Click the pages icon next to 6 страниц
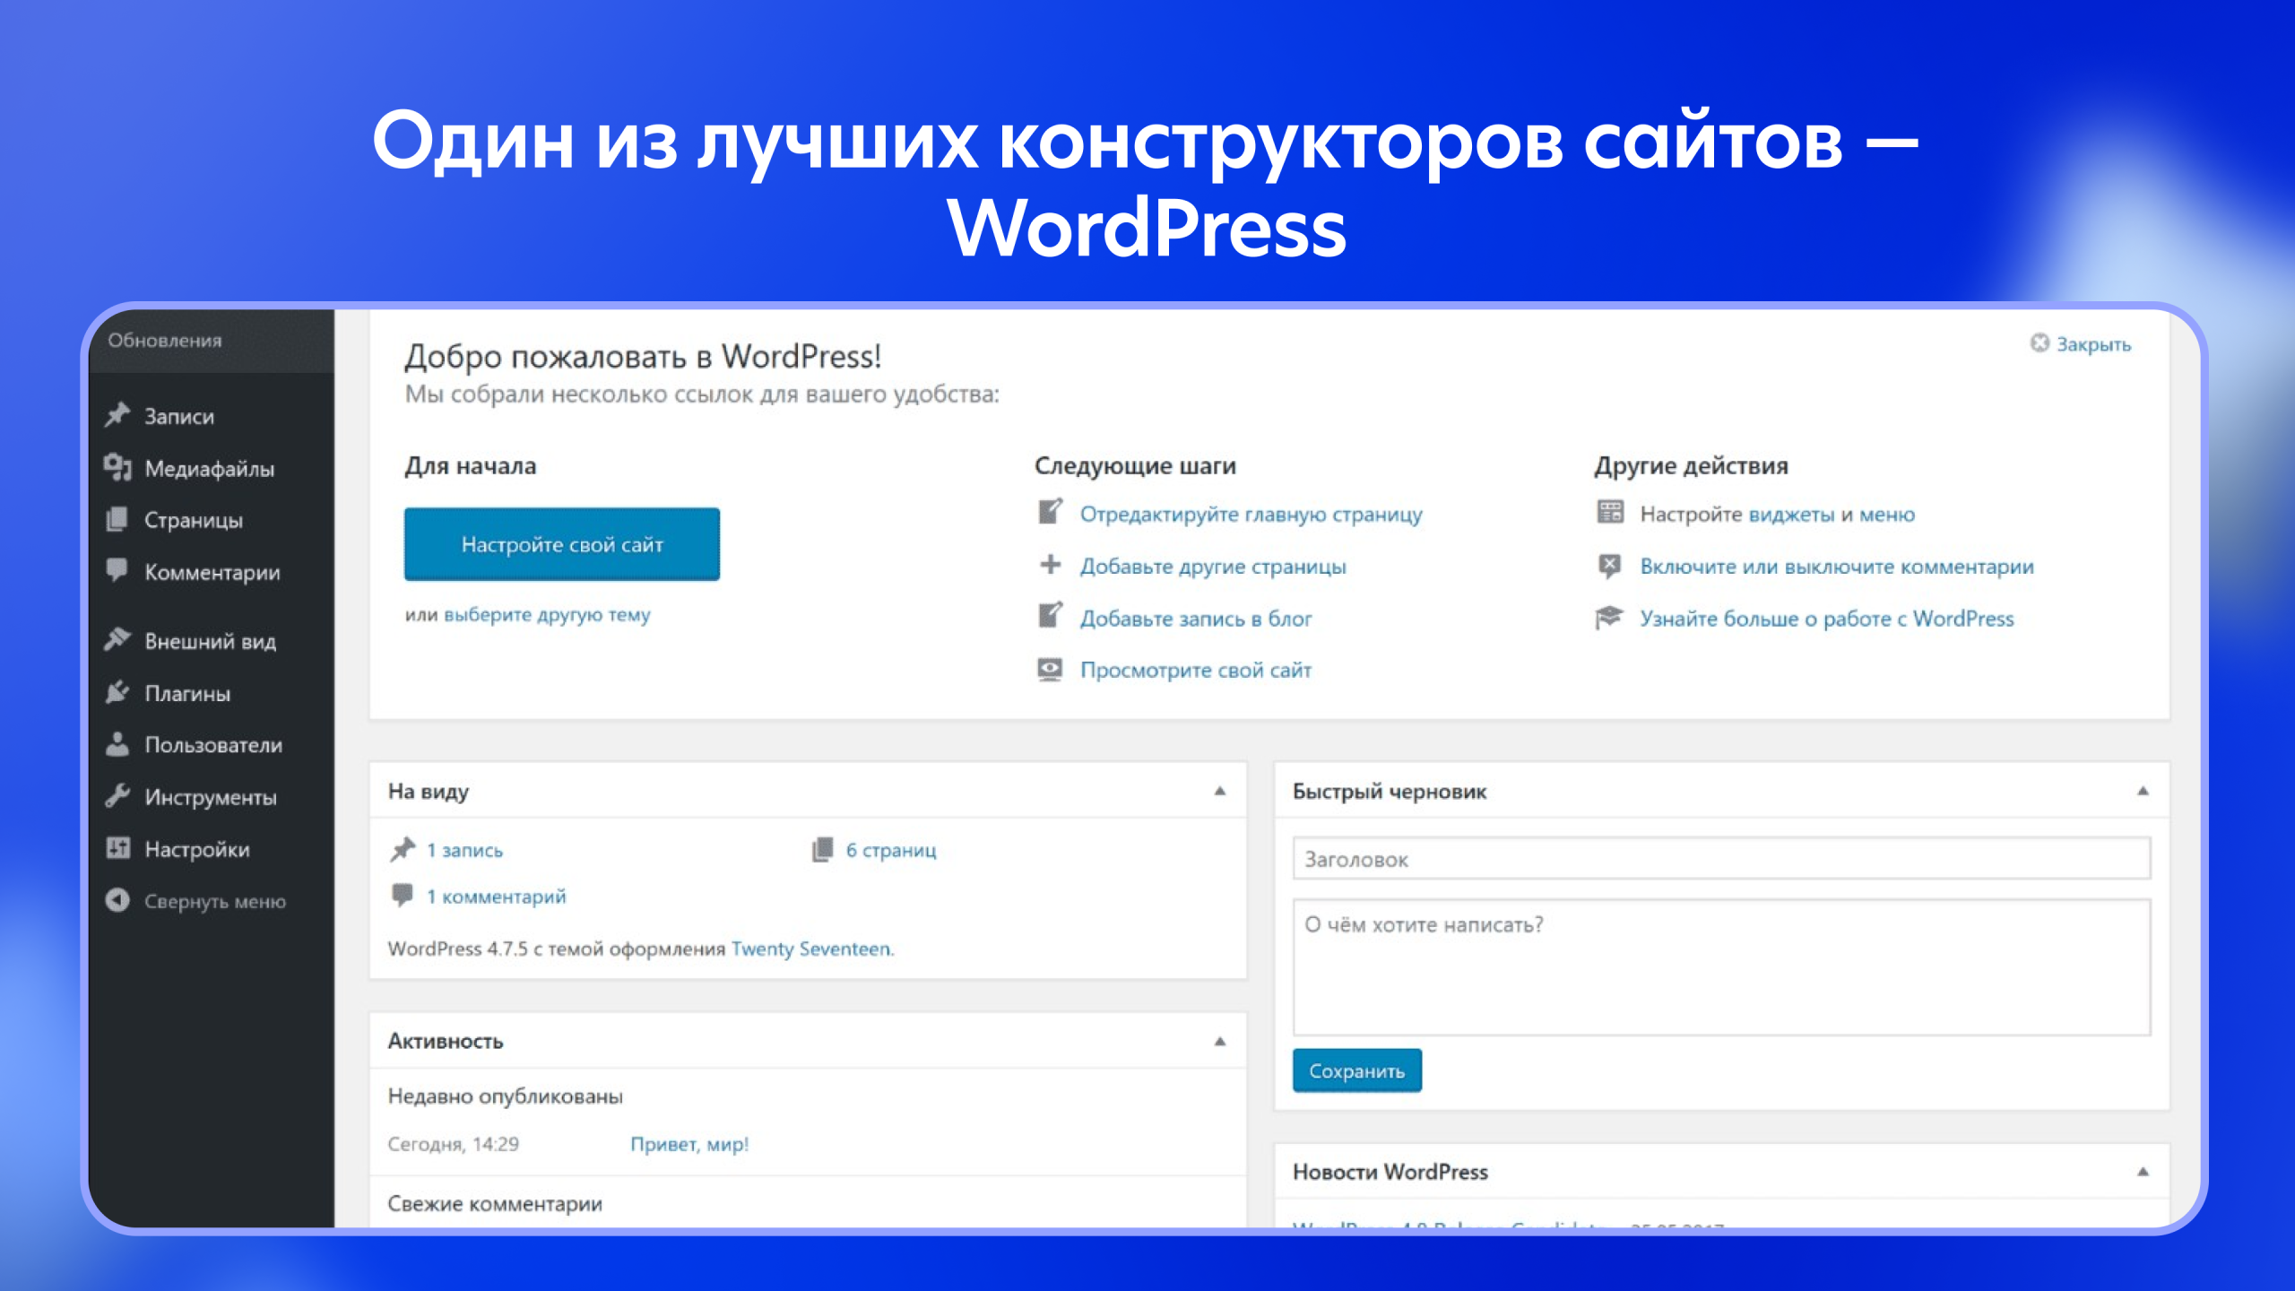The width and height of the screenshot is (2295, 1291). [x=822, y=849]
